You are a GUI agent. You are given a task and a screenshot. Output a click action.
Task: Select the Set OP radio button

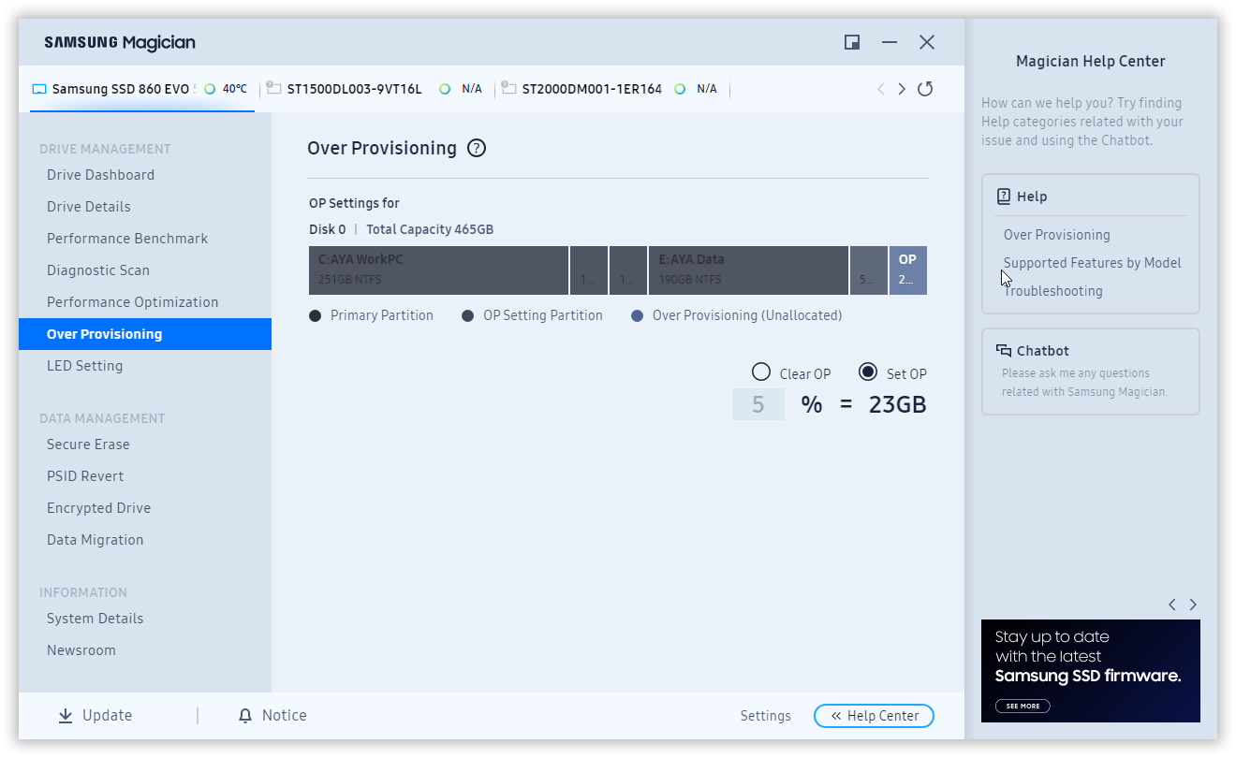coord(868,372)
